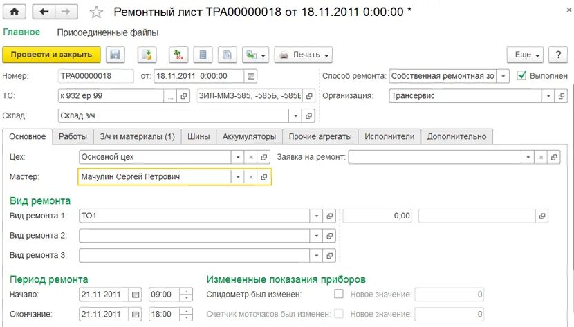
Task: Open the ТС vehicle к 932 ер 99 card
Action: coord(183,96)
